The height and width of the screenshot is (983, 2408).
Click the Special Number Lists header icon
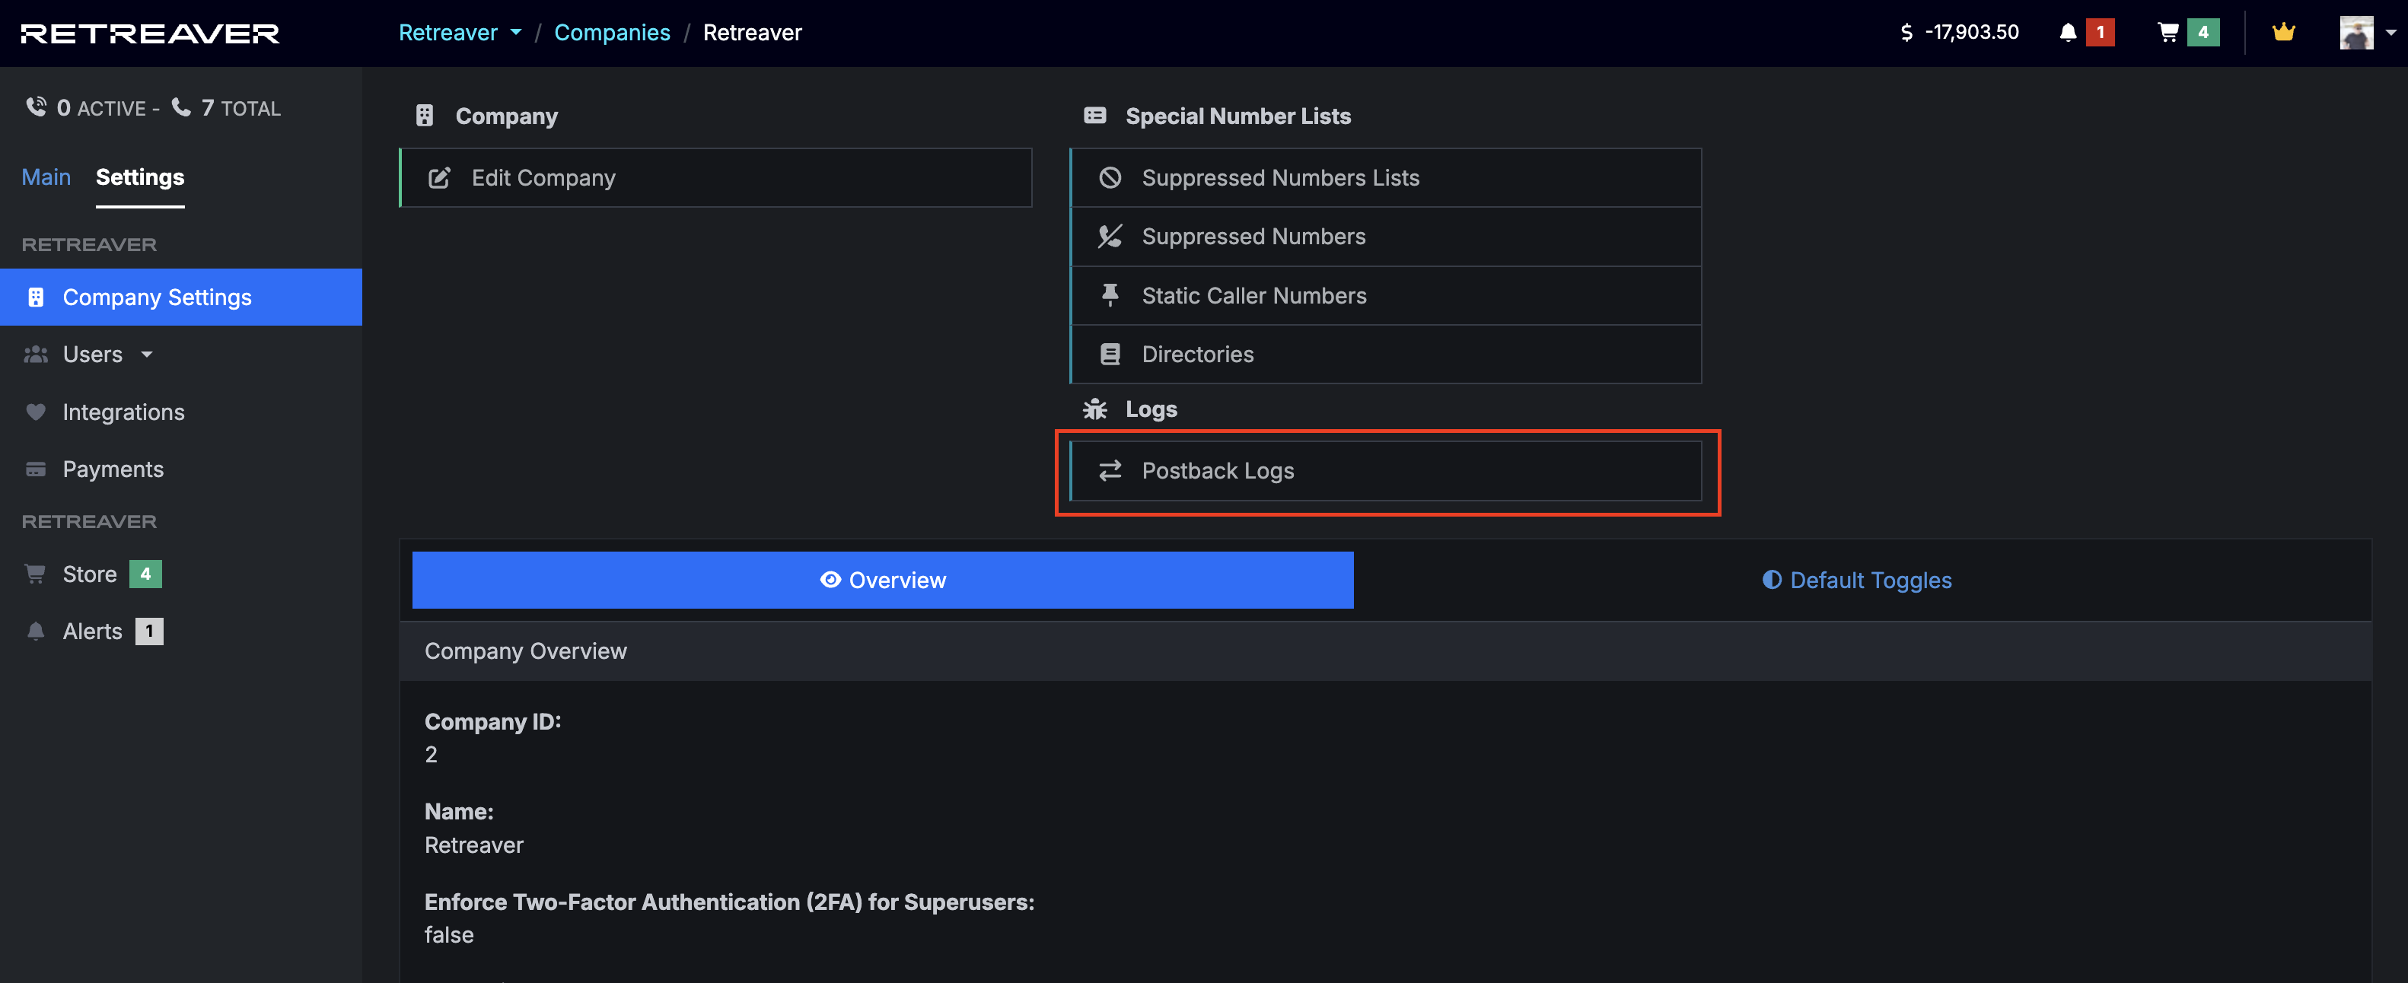click(1094, 116)
